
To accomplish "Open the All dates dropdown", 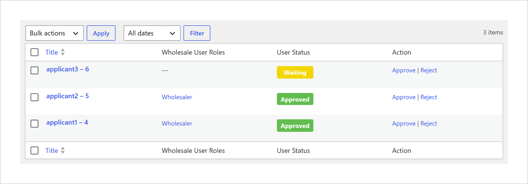I will pos(152,33).
